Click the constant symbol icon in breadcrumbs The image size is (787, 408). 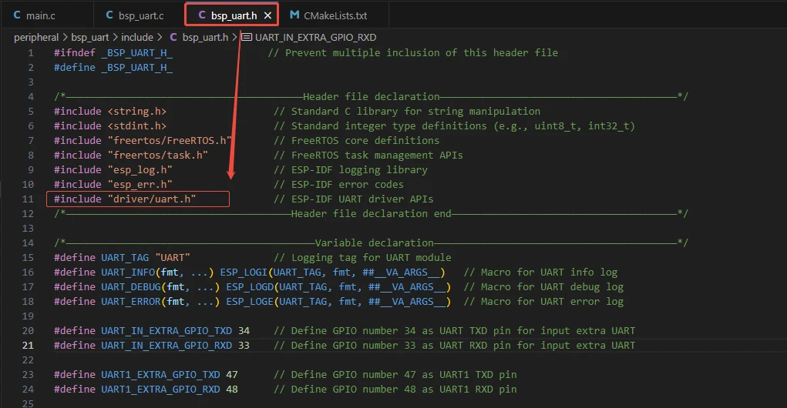tap(247, 37)
